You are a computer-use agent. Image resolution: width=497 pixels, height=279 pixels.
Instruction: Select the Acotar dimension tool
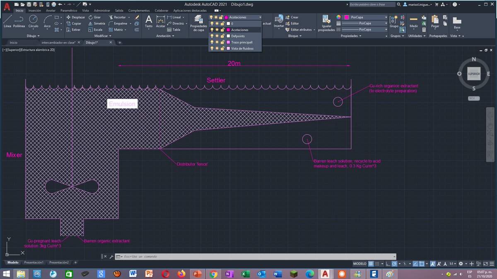160,21
